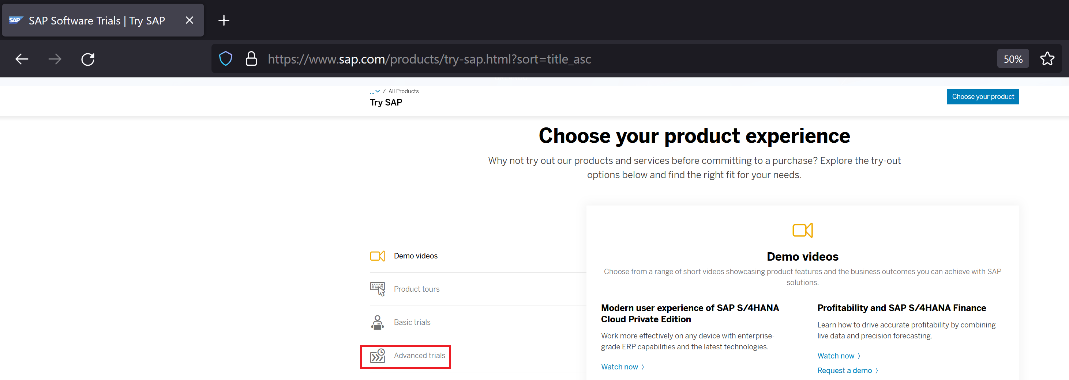The width and height of the screenshot is (1069, 380).
Task: Click the Product tours keyboard icon
Action: [377, 289]
